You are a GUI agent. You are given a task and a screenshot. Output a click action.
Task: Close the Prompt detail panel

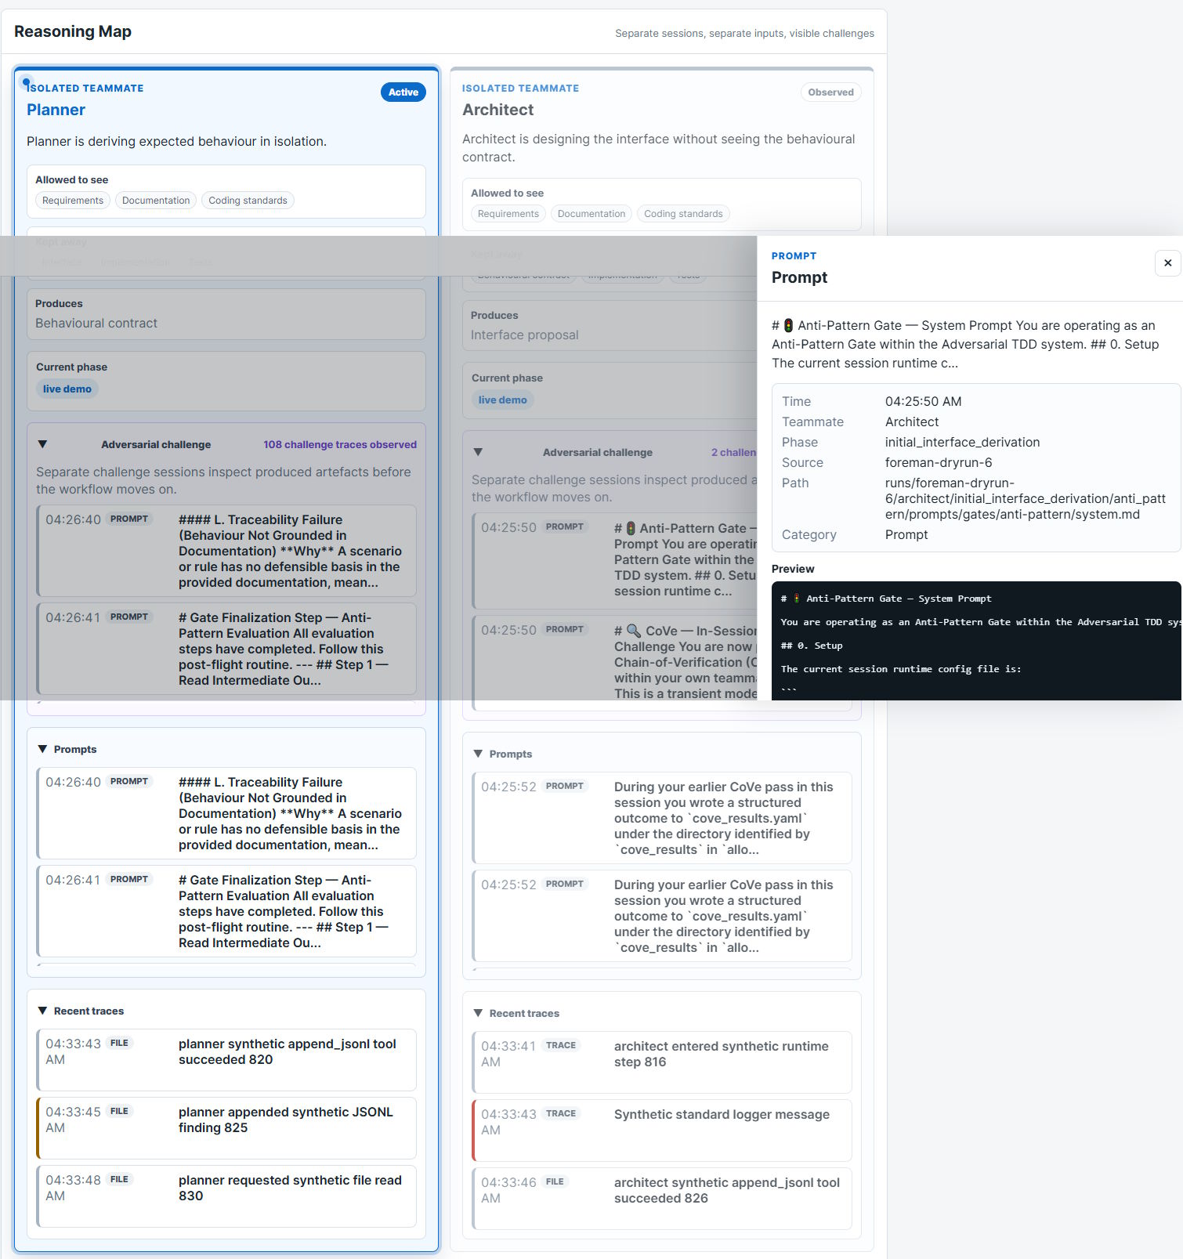(x=1167, y=263)
